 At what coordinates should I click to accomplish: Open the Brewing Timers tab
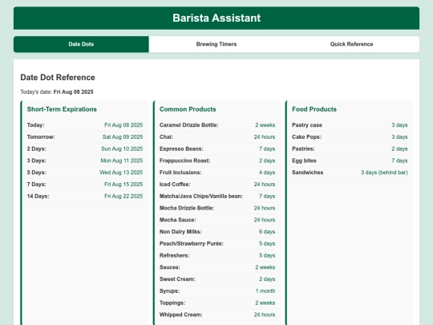tap(216, 44)
